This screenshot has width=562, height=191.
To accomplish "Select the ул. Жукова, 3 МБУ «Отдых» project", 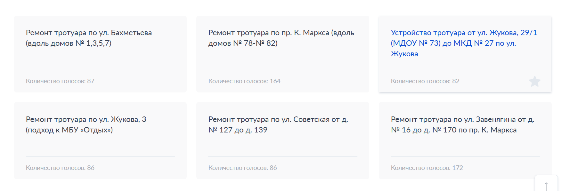I will pos(100,140).
